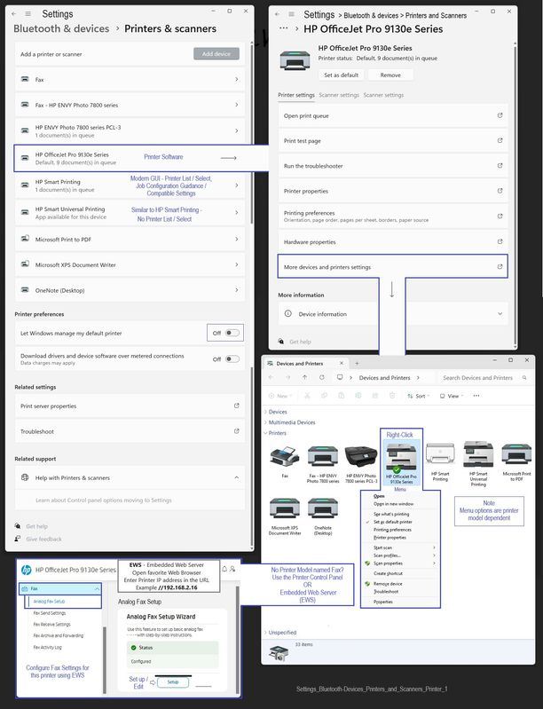
Task: Open Fax Activity Log in EWS sidebar
Action: [x=47, y=647]
